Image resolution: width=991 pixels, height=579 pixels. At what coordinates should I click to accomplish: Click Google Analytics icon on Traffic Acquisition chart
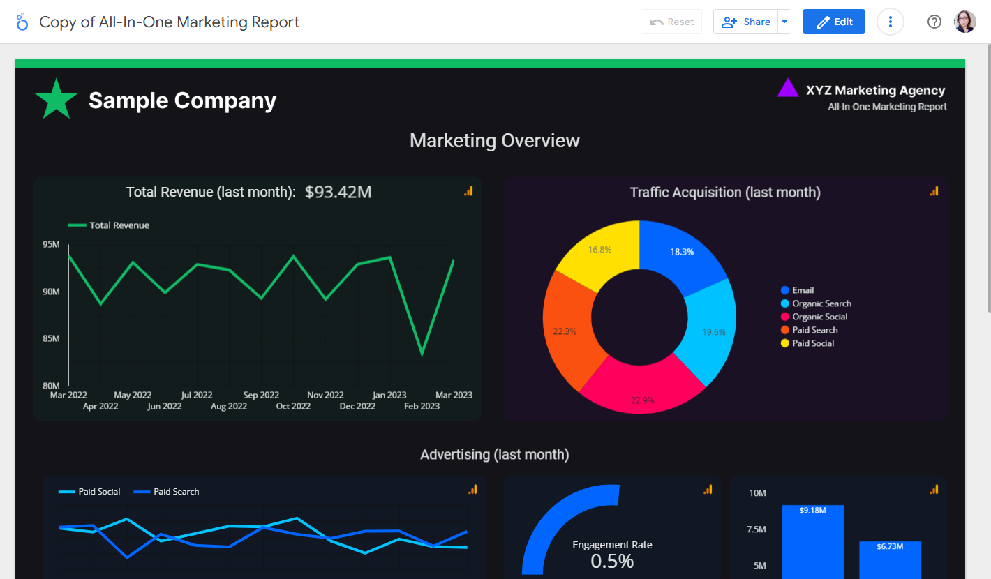click(x=934, y=191)
